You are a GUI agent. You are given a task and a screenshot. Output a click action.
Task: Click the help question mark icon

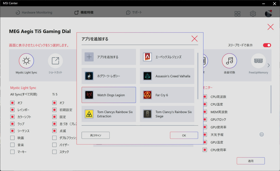[x=262, y=134]
